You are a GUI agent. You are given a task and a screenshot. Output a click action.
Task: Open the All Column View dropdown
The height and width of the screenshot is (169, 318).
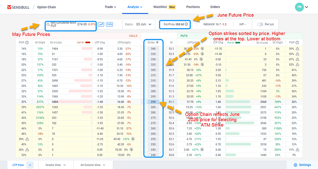point(93,165)
